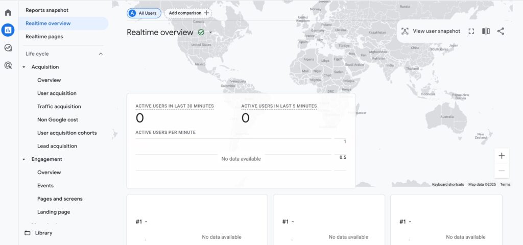Zoom out on the map
The image size is (523, 245).
502,170
